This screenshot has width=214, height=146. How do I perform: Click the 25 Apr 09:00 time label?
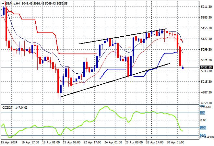tap(134, 142)
